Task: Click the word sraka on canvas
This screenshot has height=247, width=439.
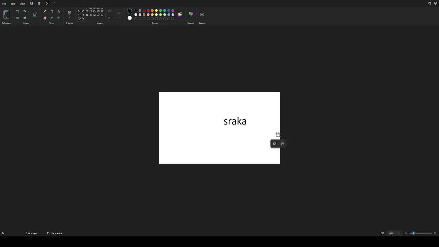Action: click(x=235, y=121)
